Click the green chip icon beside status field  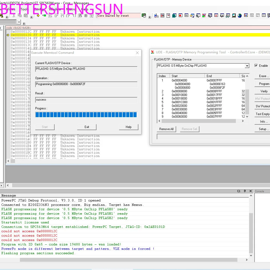(x=144, y=16)
